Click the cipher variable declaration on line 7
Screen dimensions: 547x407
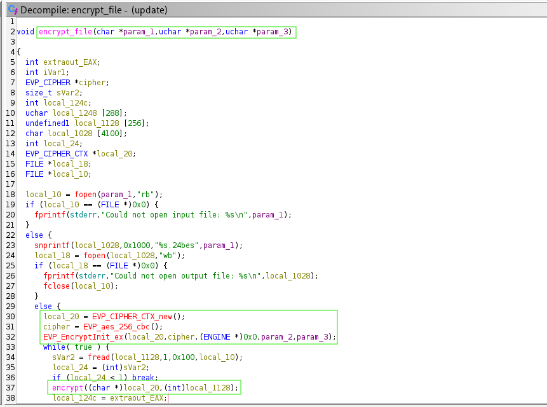(92, 83)
